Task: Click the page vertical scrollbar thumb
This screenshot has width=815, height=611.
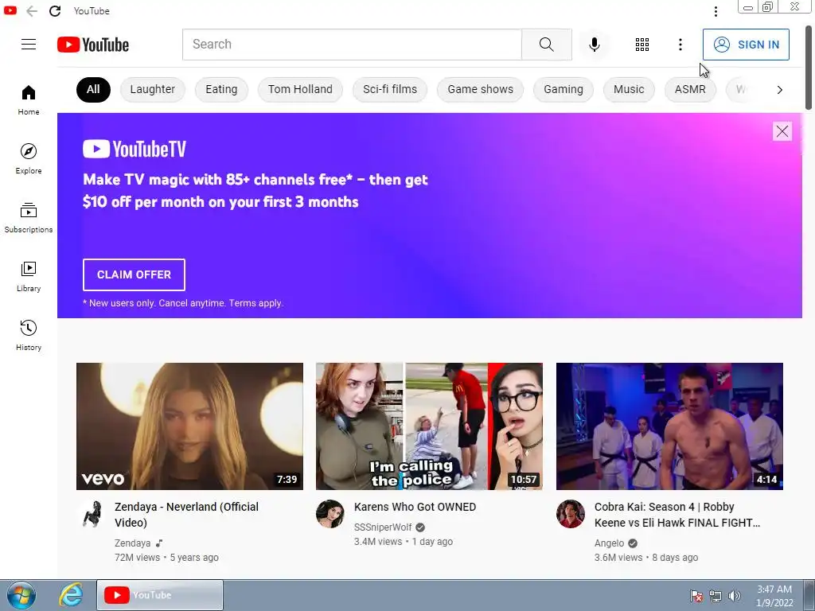Action: (x=809, y=68)
